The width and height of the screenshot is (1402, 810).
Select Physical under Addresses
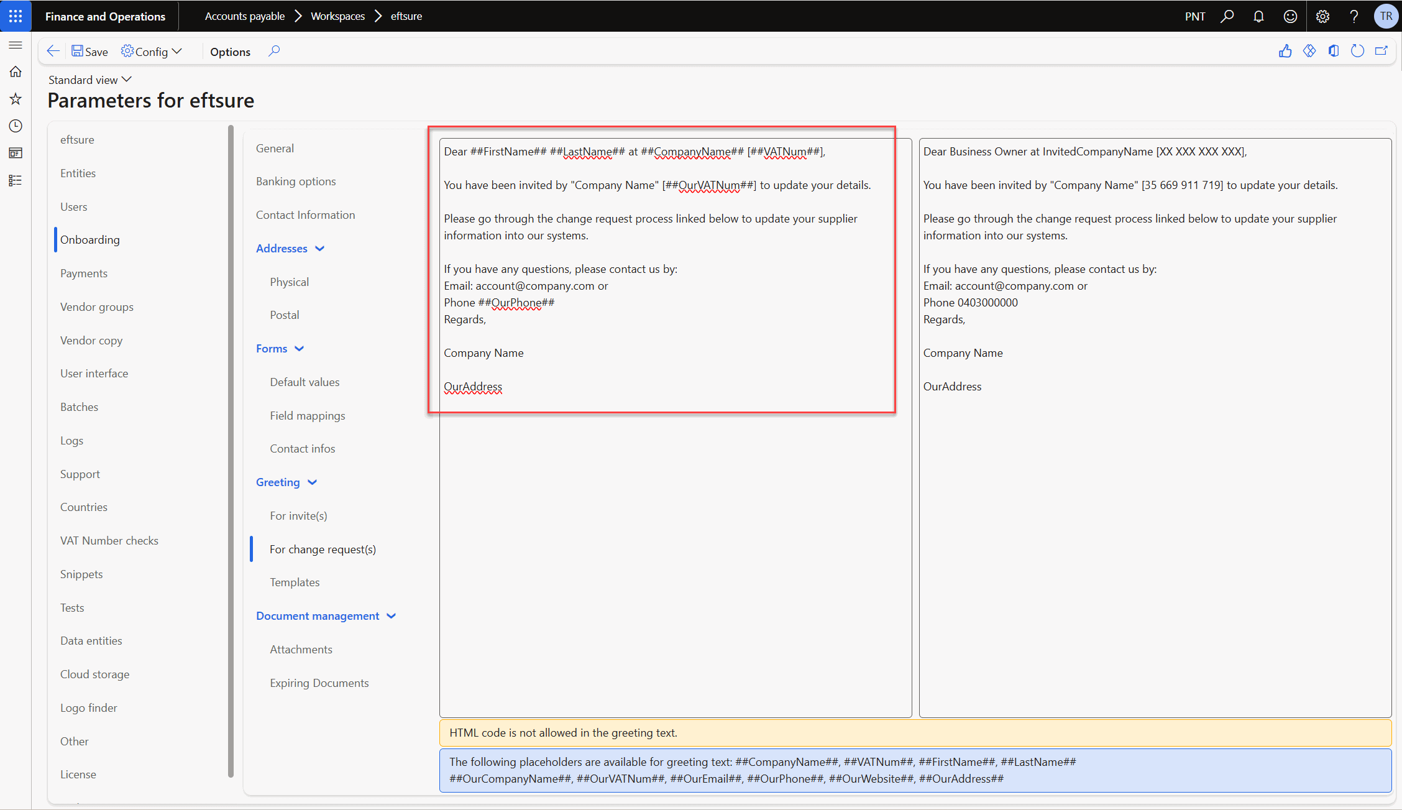click(x=289, y=282)
